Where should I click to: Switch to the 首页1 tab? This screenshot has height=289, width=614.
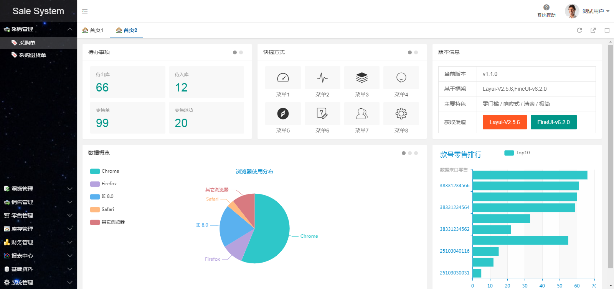tap(93, 30)
